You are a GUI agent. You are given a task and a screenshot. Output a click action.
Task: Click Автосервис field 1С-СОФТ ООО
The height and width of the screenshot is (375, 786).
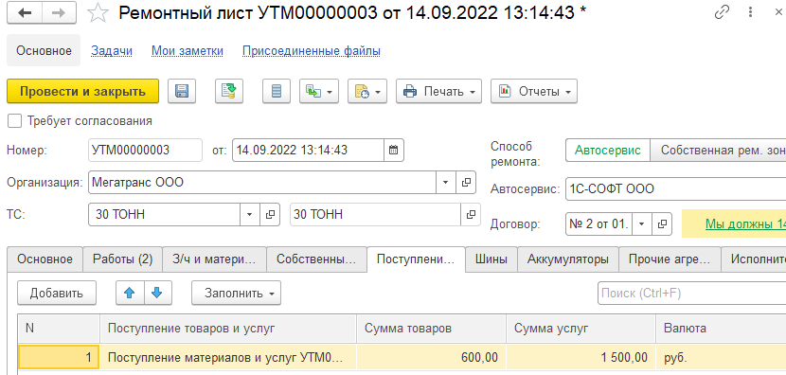point(676,189)
